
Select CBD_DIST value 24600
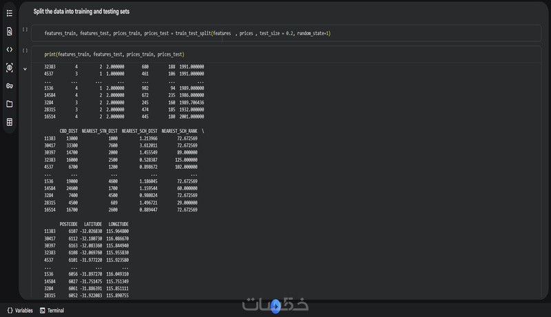(72, 188)
